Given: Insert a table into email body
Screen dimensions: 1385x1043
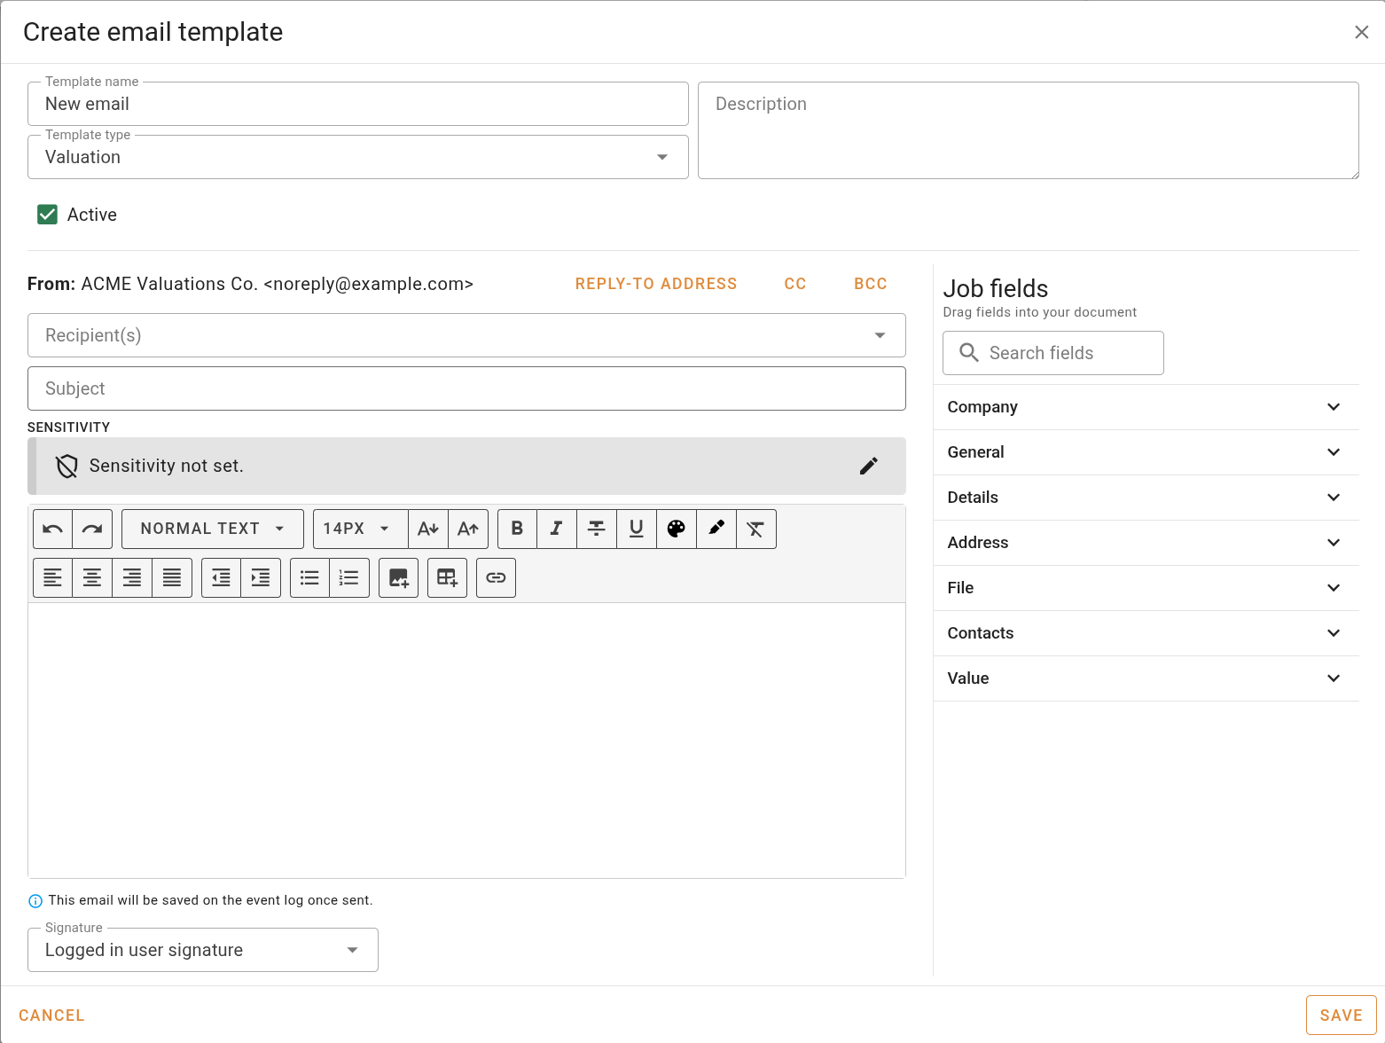Looking at the screenshot, I should coord(447,577).
